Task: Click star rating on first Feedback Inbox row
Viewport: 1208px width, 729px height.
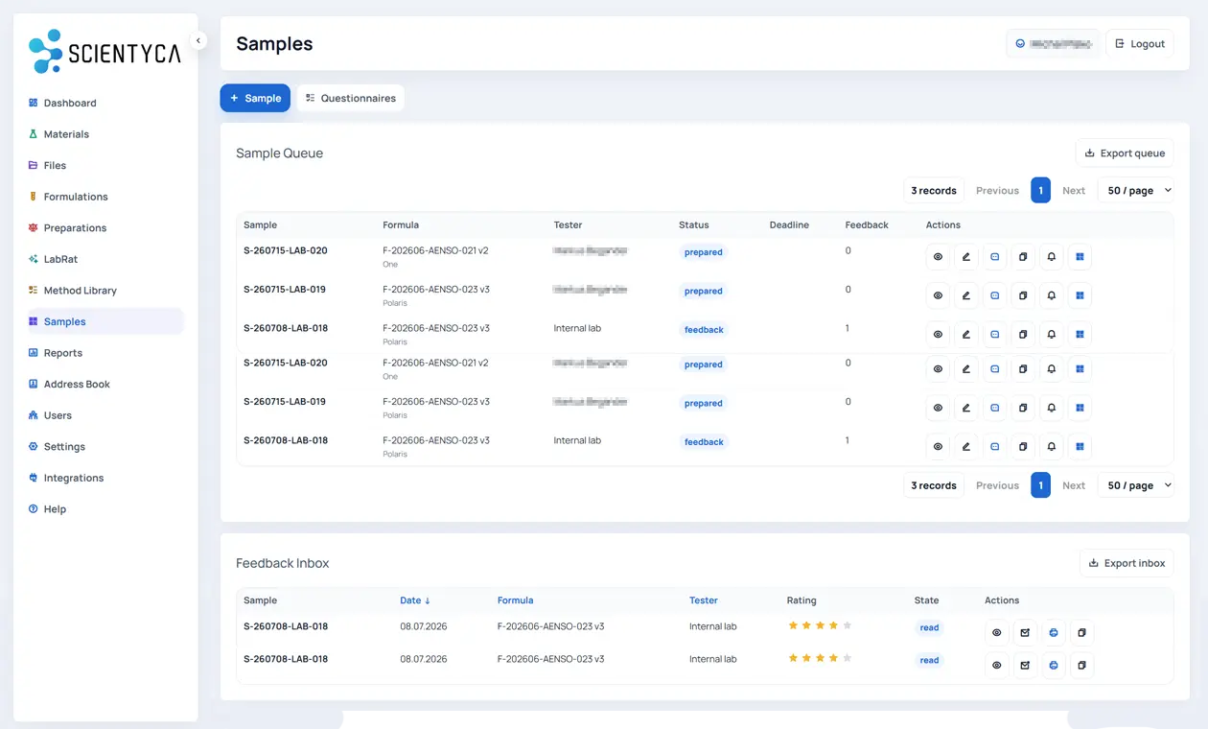Action: click(x=820, y=625)
